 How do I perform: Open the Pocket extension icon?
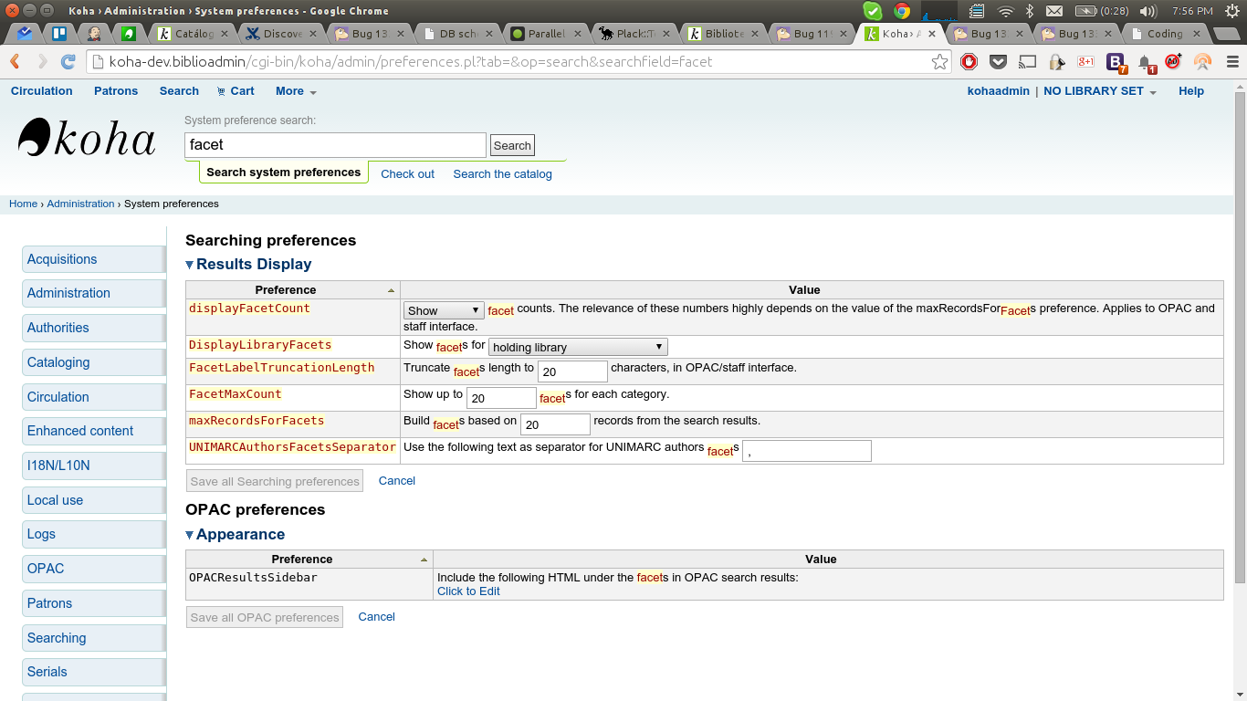tap(998, 62)
